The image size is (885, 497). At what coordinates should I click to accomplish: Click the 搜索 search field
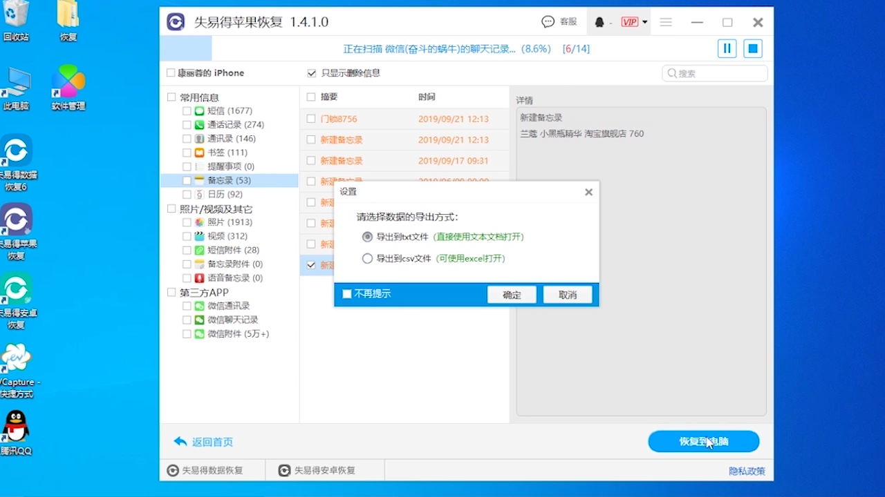point(715,73)
